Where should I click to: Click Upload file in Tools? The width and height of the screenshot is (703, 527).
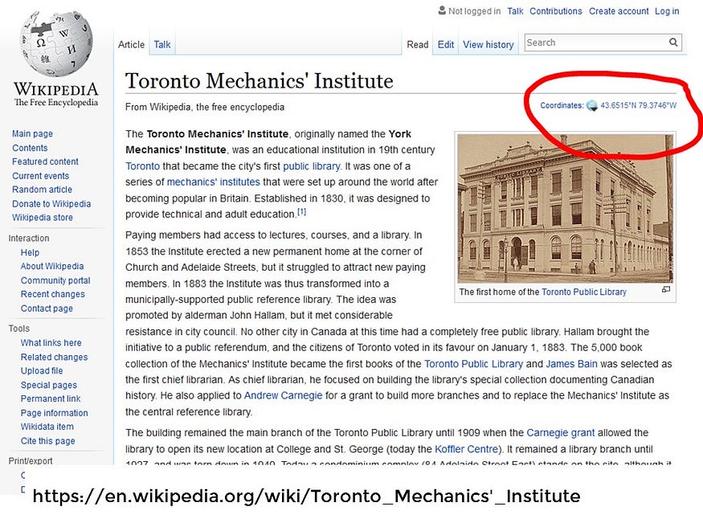(x=41, y=370)
